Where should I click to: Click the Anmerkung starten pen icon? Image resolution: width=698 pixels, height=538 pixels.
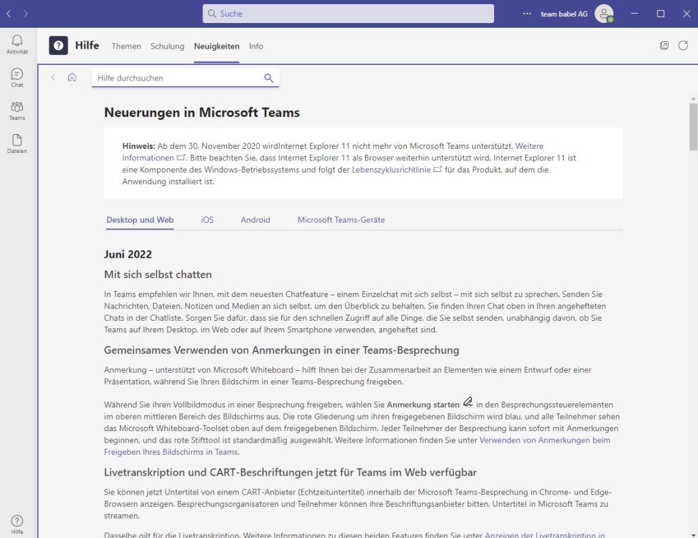point(468,402)
